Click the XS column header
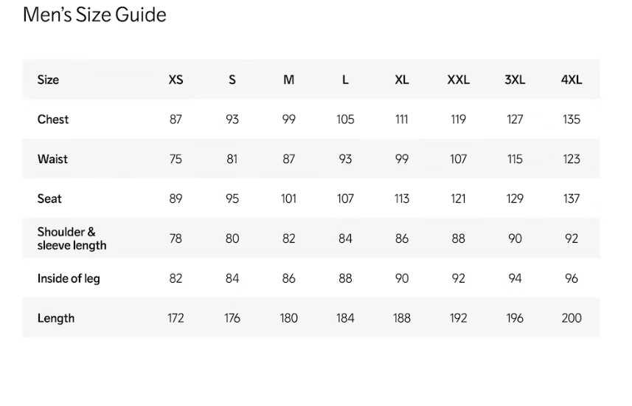The image size is (632, 406). [176, 80]
